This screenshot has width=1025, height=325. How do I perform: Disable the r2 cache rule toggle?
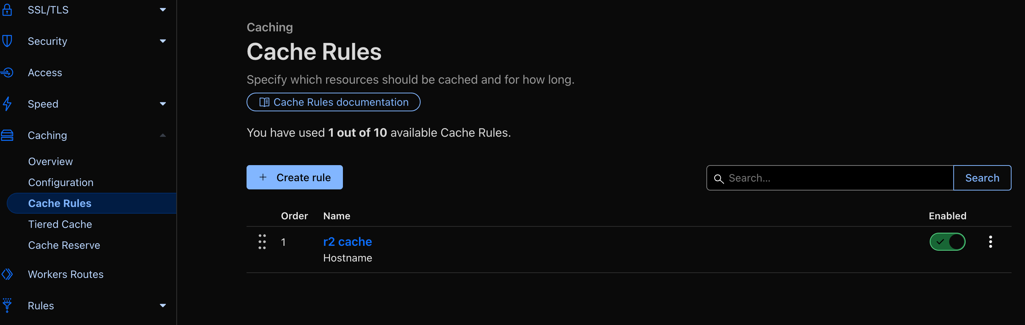click(x=947, y=242)
